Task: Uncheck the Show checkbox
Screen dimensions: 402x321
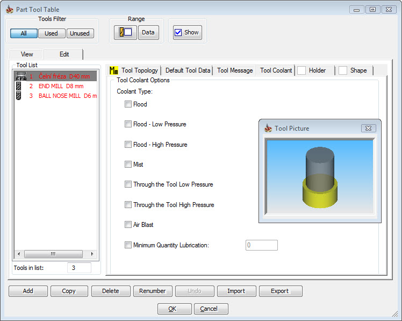Action: point(178,32)
